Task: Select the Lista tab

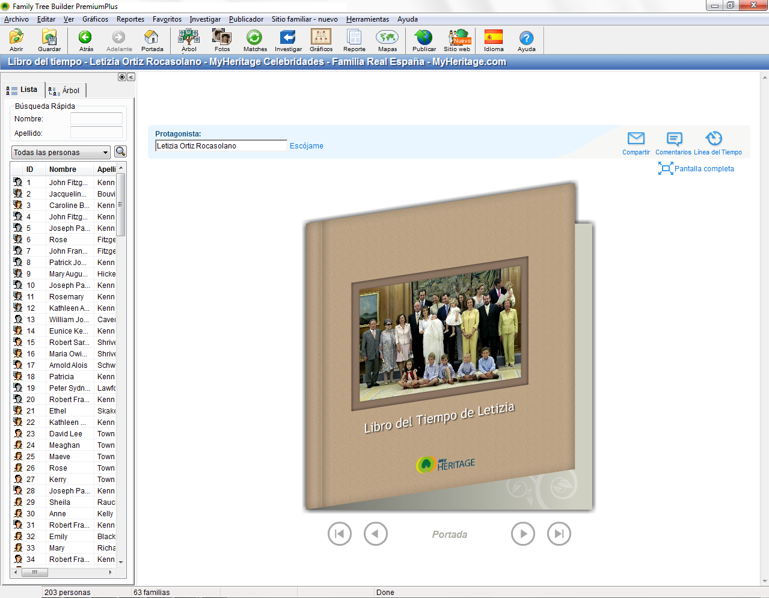Action: (x=23, y=90)
